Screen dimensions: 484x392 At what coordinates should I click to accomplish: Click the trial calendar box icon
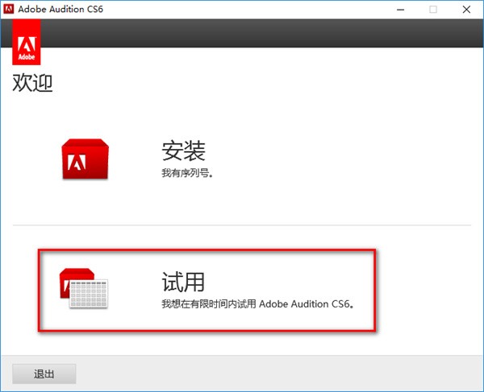tap(84, 288)
